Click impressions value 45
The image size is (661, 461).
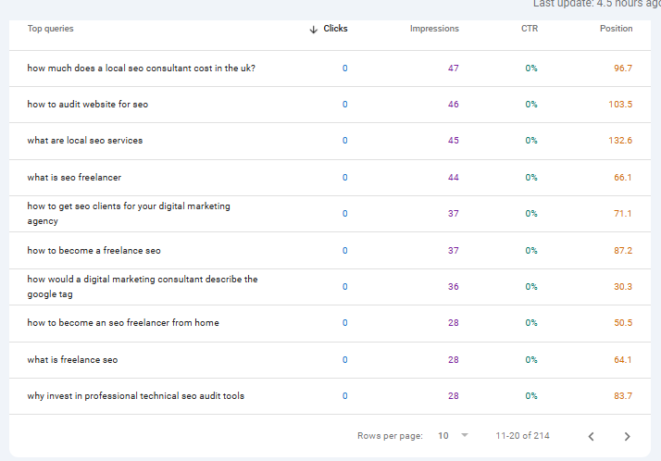[454, 141]
